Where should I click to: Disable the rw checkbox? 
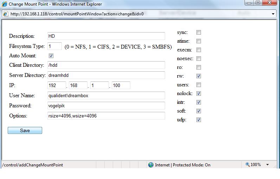(x=198, y=76)
